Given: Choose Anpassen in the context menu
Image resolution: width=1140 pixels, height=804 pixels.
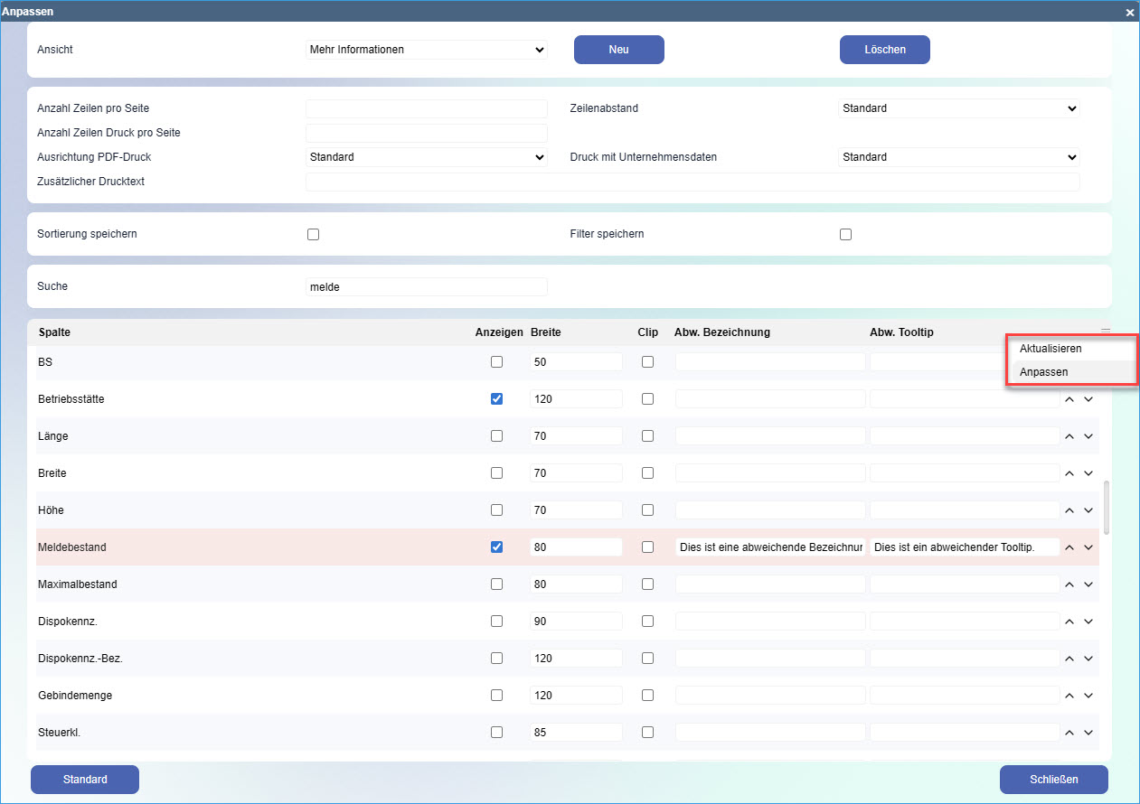Looking at the screenshot, I should pos(1043,372).
